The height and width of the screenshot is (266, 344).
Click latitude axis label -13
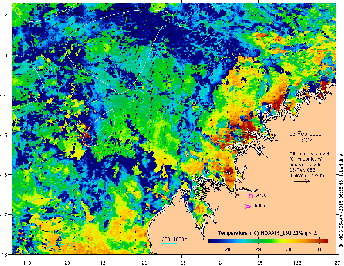click(x=4, y=55)
